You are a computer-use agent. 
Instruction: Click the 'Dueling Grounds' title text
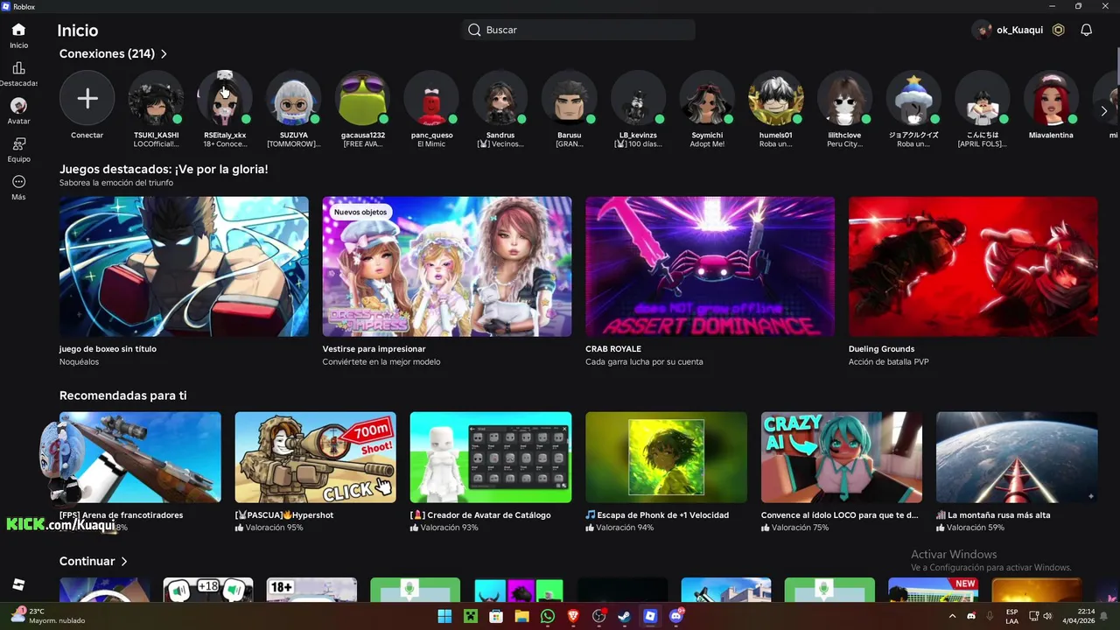[x=881, y=349]
